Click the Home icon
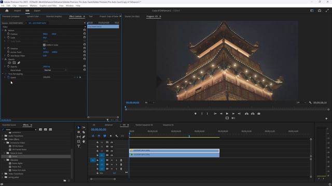The width and height of the screenshot is (332, 186). click(x=7, y=10)
